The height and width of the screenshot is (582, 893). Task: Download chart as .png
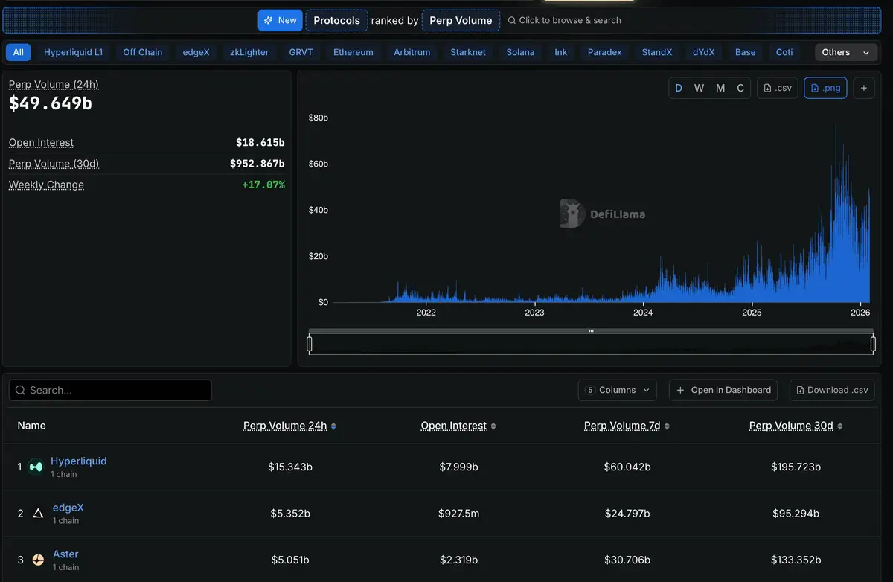[x=825, y=88]
